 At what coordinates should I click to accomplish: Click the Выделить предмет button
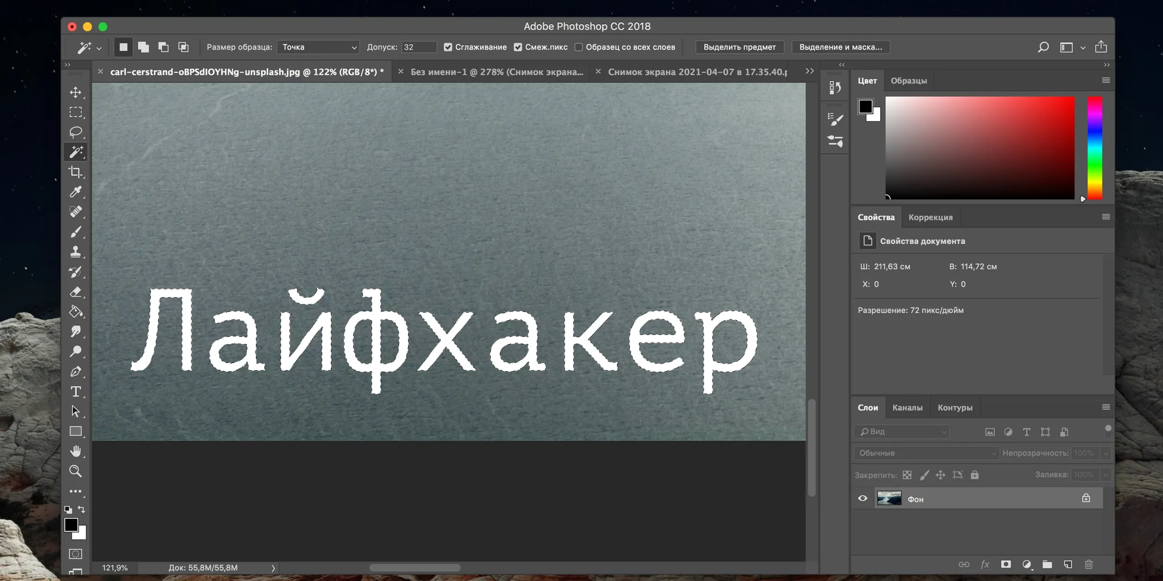(740, 47)
